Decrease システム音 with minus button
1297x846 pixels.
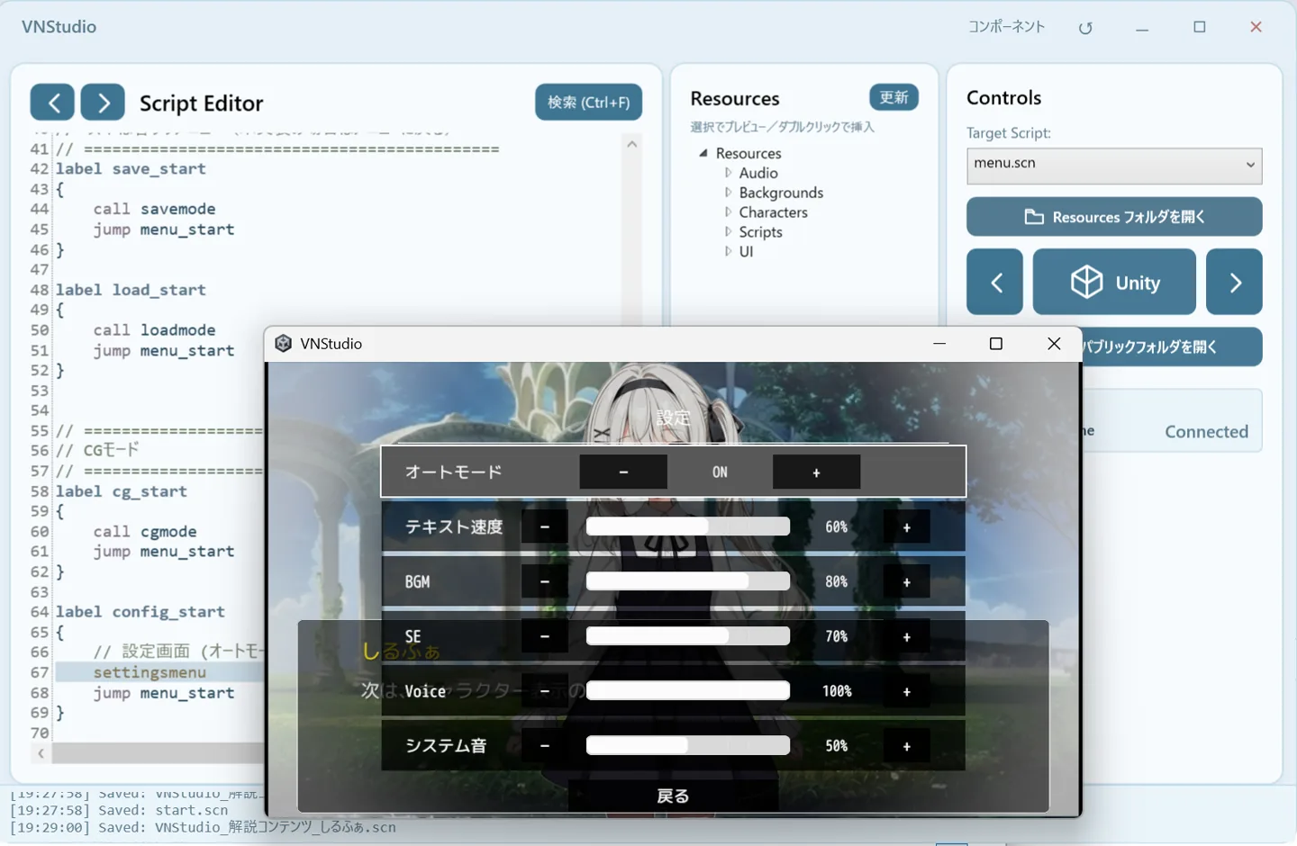545,746
